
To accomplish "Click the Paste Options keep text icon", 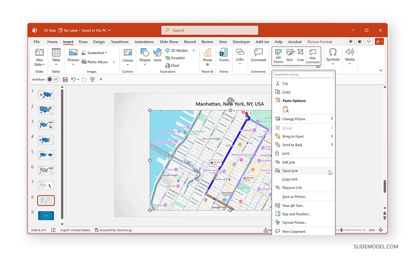I will coord(286,109).
